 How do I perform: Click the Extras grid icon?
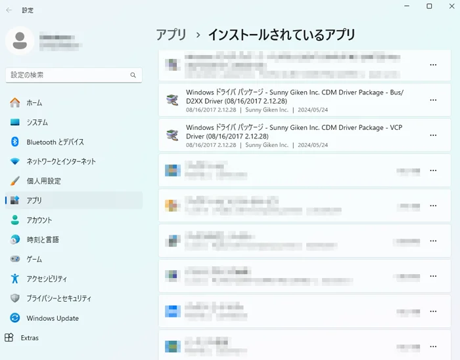[x=9, y=338]
